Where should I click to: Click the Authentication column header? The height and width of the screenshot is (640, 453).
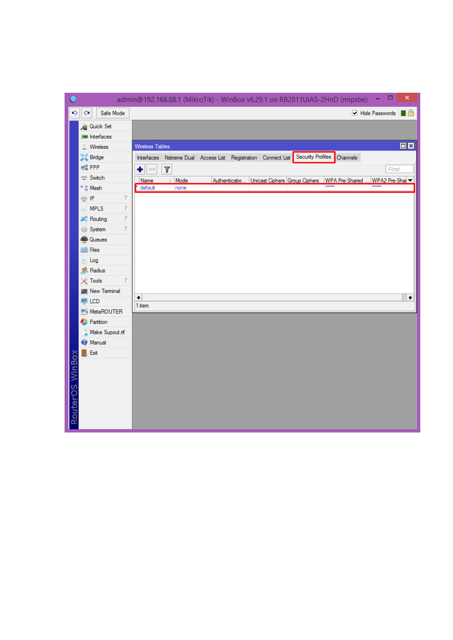pyautogui.click(x=230, y=181)
